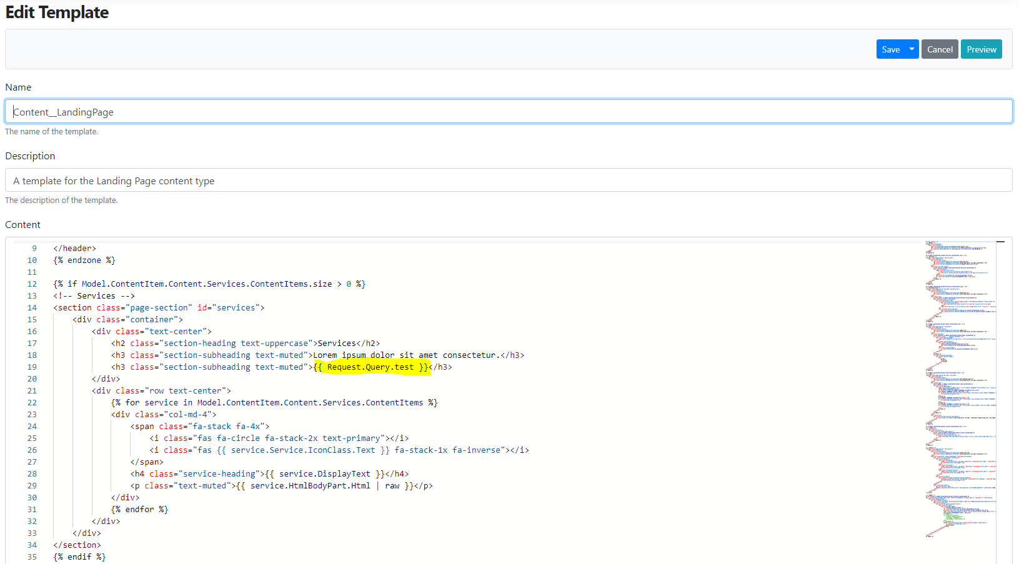Click the '{% endzone %}' code line

pyautogui.click(x=84, y=260)
